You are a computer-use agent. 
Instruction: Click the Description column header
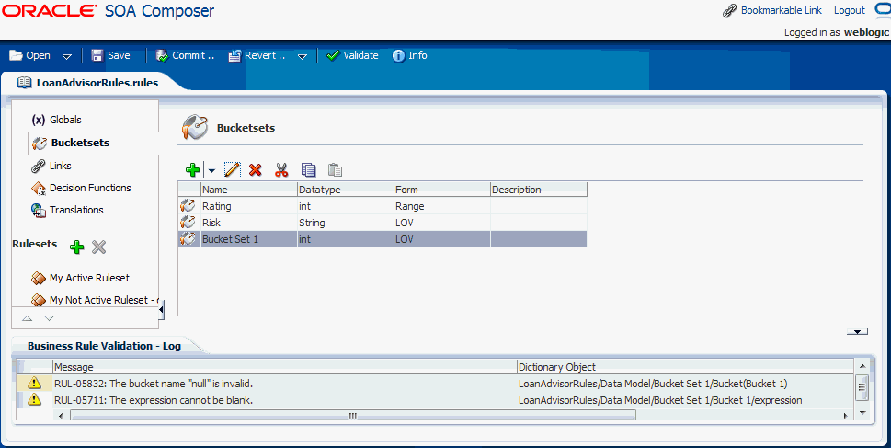pyautogui.click(x=539, y=190)
